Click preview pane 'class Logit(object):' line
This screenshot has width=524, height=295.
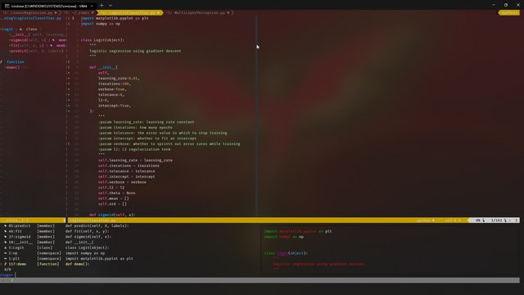(286, 253)
